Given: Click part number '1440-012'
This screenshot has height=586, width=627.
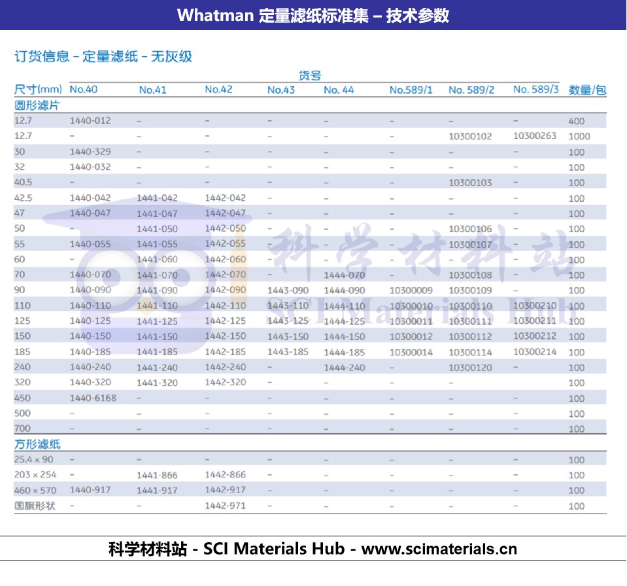Looking at the screenshot, I should 90,121.
